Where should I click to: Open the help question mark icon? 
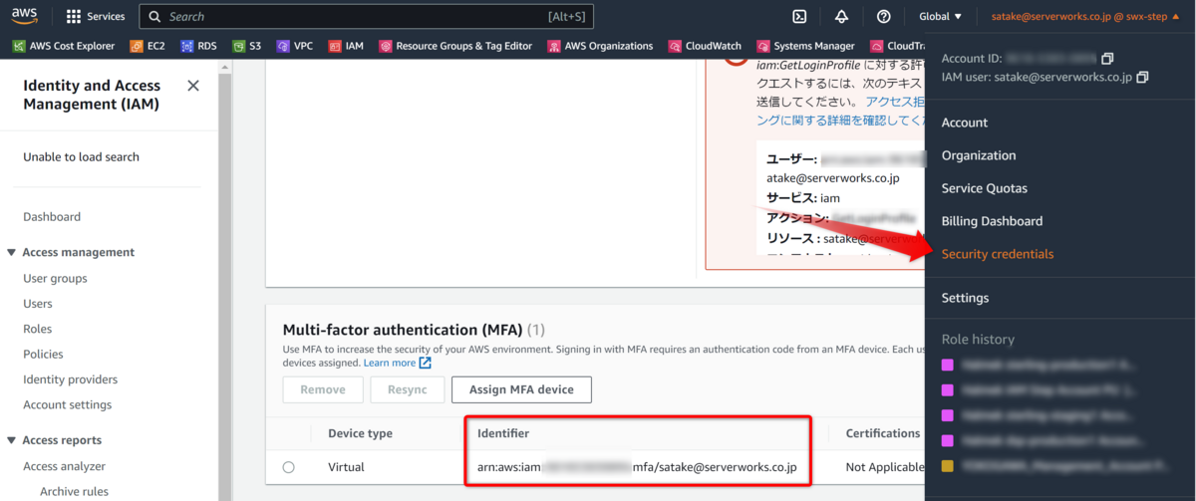pyautogui.click(x=883, y=16)
